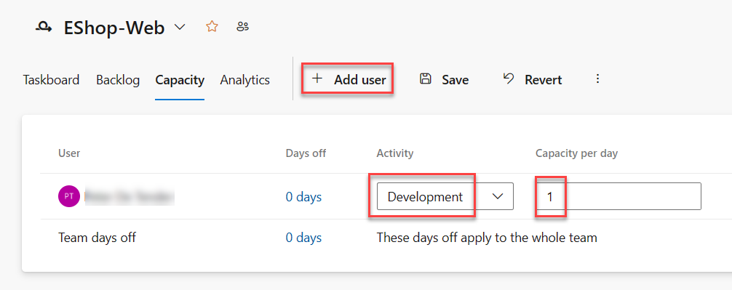
Task: Click the Capacity per day input field
Action: pyautogui.click(x=618, y=196)
